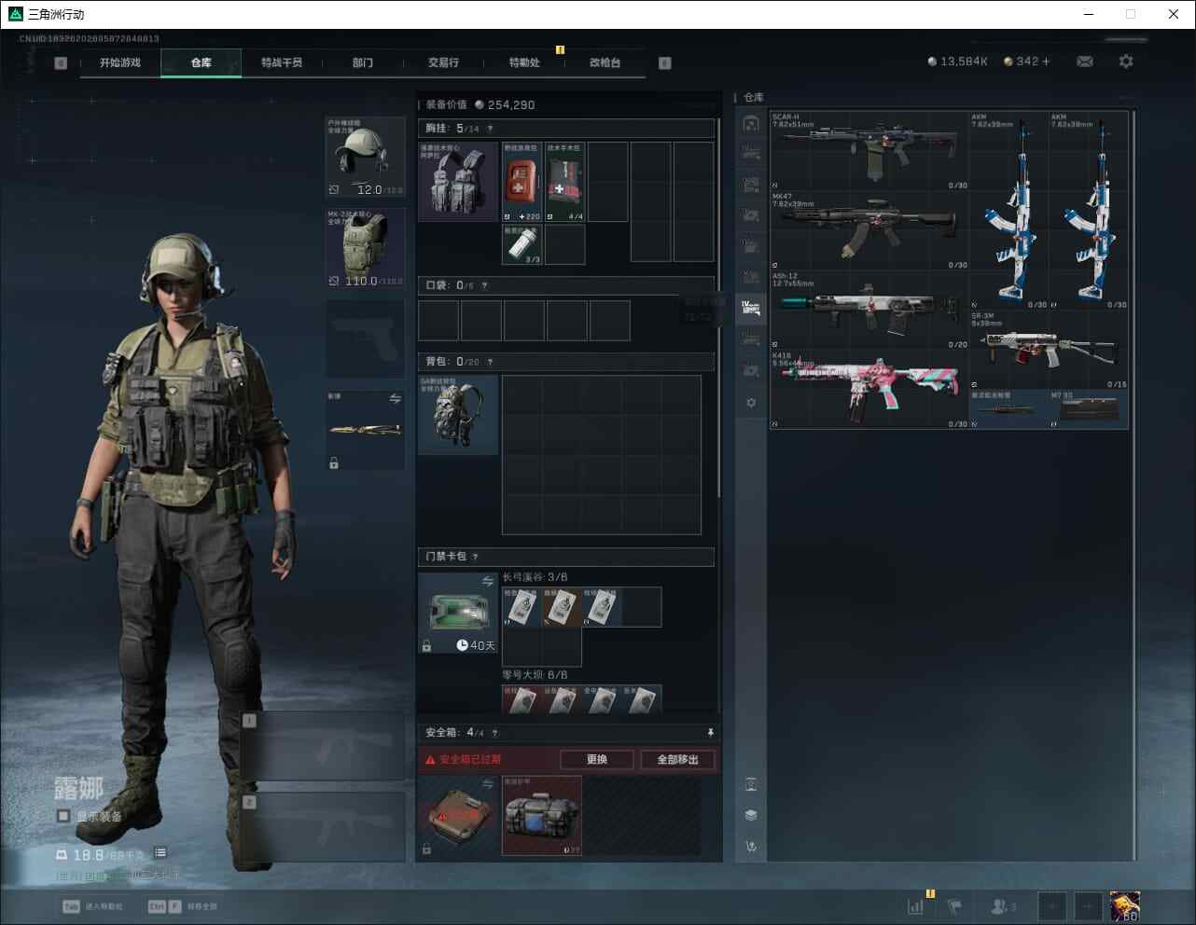Image resolution: width=1196 pixels, height=925 pixels.
Task: Open the mail envelope icon
Action: tap(1085, 62)
